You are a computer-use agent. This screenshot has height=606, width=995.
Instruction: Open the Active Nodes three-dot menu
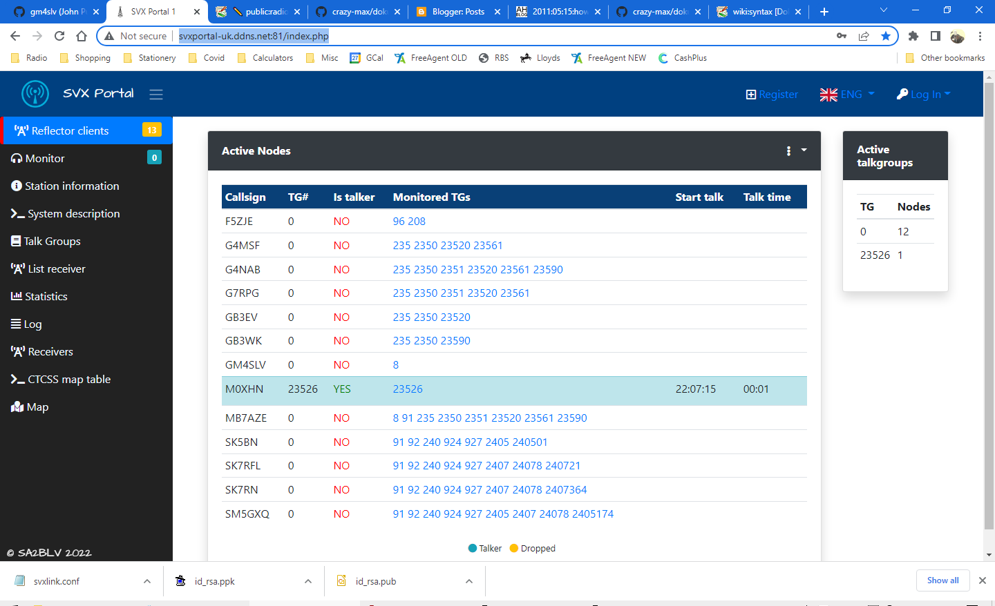pyautogui.click(x=788, y=150)
